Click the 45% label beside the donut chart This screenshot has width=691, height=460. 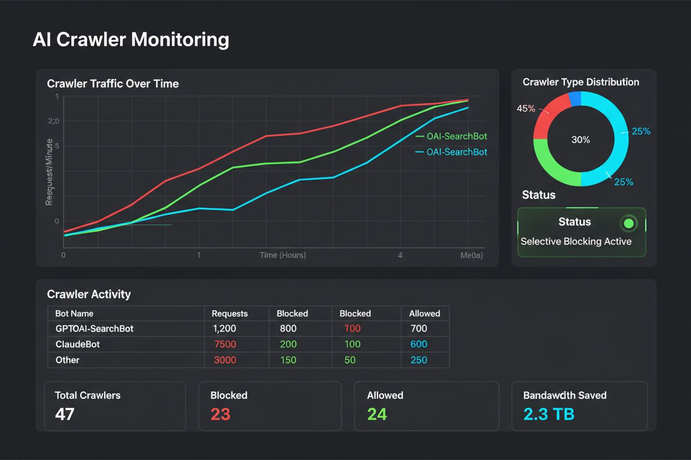(525, 108)
